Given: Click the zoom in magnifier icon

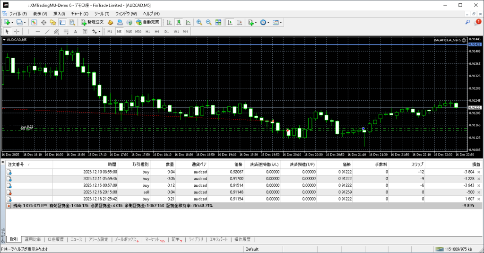Looking at the screenshot, I should coord(199,22).
